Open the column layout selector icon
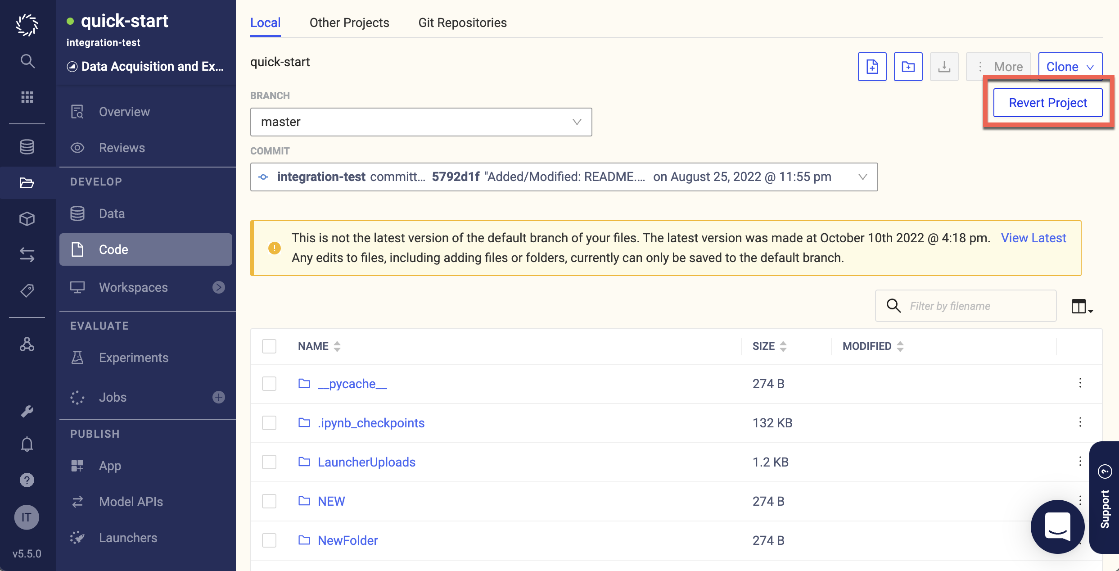The image size is (1119, 571). click(x=1082, y=306)
